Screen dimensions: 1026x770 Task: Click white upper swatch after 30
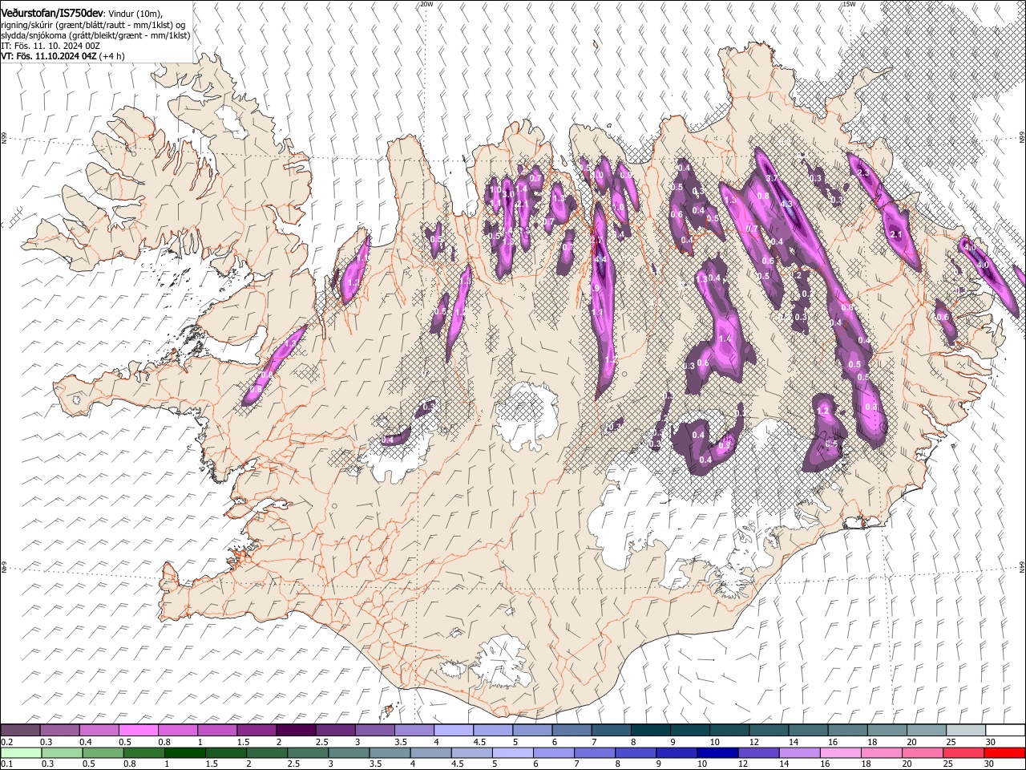point(1005,730)
